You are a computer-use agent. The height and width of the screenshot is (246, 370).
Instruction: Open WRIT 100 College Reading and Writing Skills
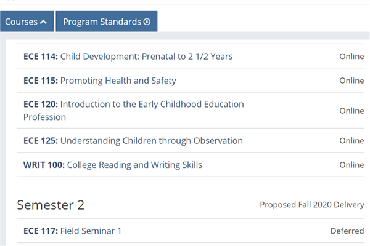113,165
